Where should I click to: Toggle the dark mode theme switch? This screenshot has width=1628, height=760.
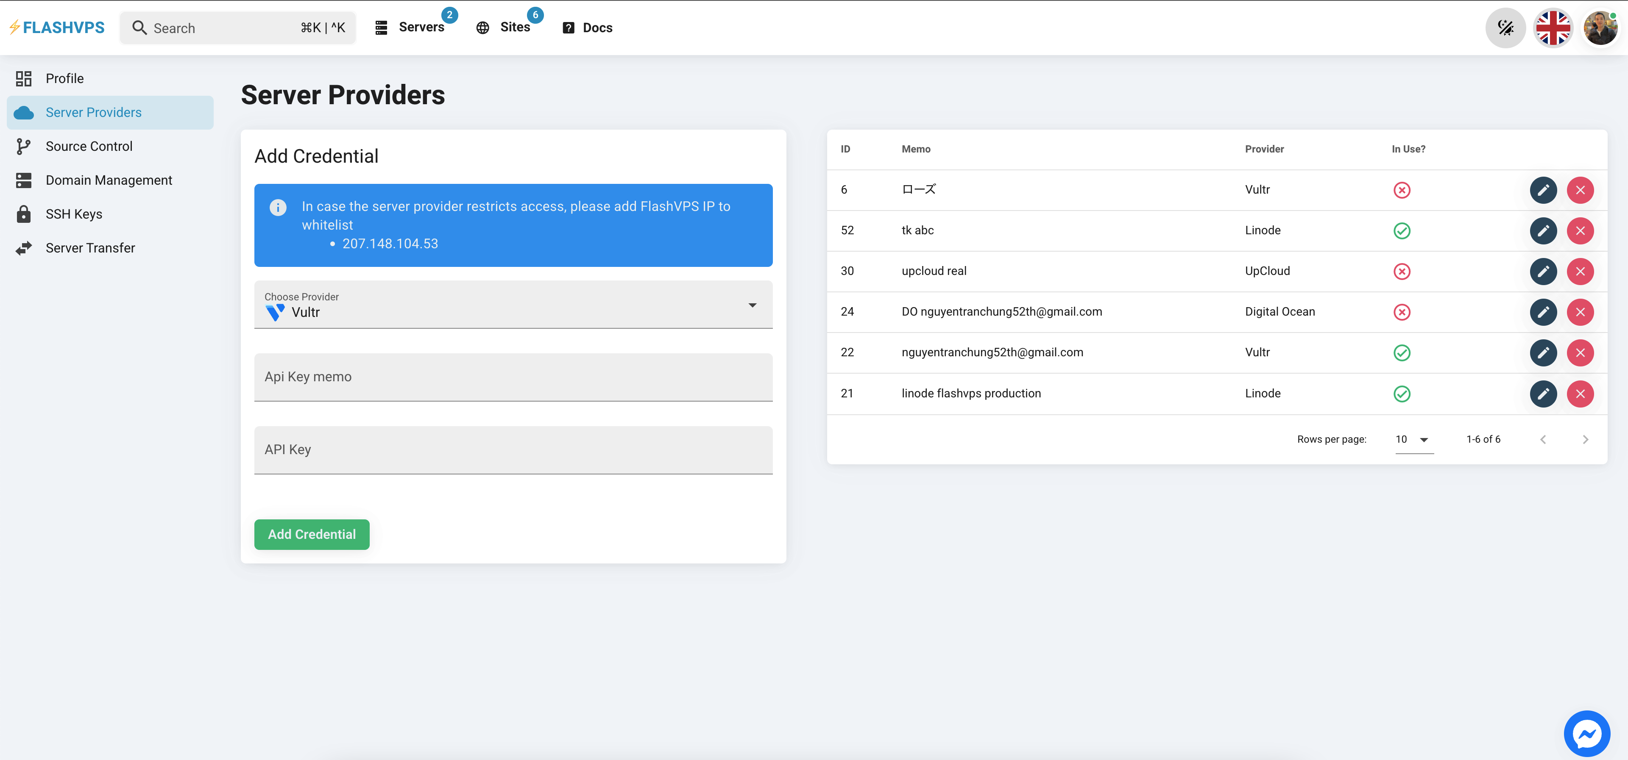pos(1506,27)
